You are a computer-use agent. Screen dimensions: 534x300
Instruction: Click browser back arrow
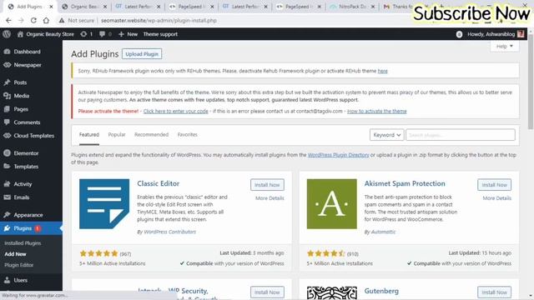(8, 20)
